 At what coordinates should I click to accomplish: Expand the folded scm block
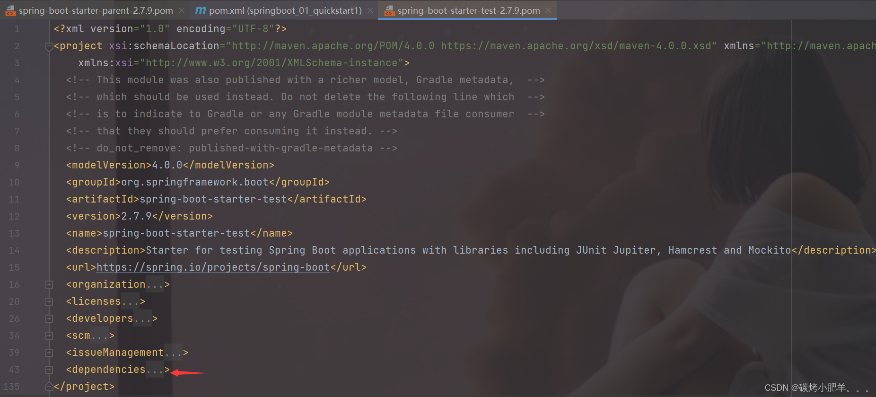pos(49,335)
